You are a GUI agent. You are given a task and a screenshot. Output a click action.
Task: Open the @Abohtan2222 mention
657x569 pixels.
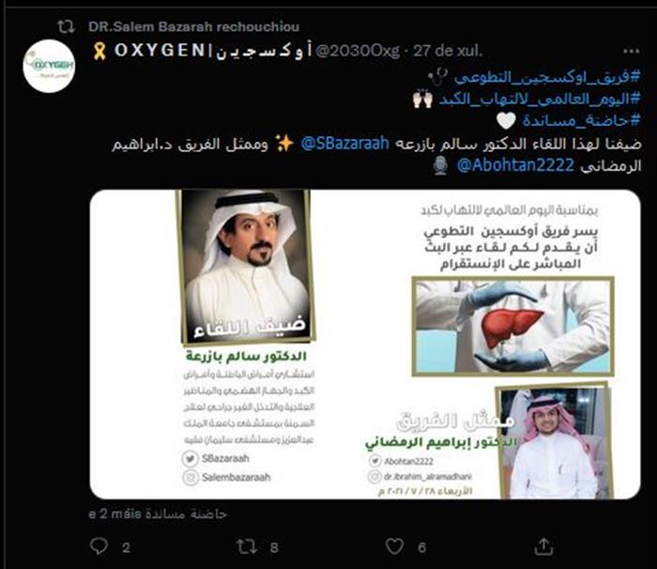tap(515, 165)
